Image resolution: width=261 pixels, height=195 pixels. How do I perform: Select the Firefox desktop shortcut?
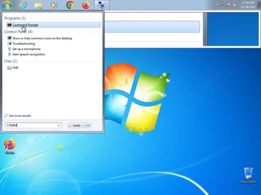[10, 146]
